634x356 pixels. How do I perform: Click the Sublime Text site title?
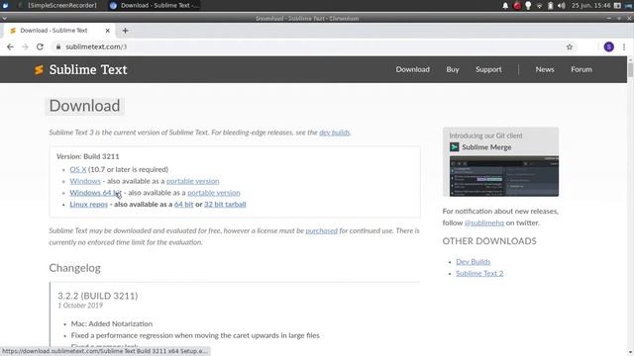click(88, 70)
